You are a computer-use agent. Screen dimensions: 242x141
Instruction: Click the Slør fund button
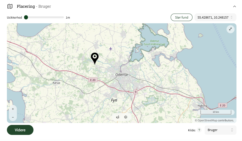[x=181, y=17]
